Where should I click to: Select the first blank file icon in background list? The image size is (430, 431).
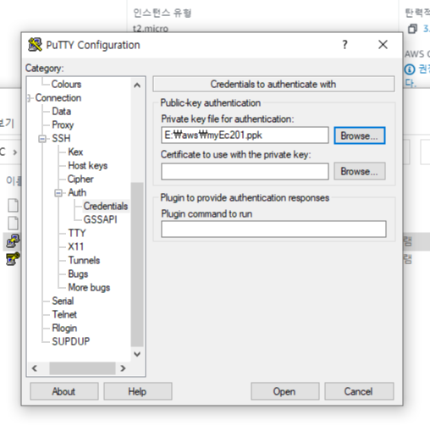click(13, 205)
